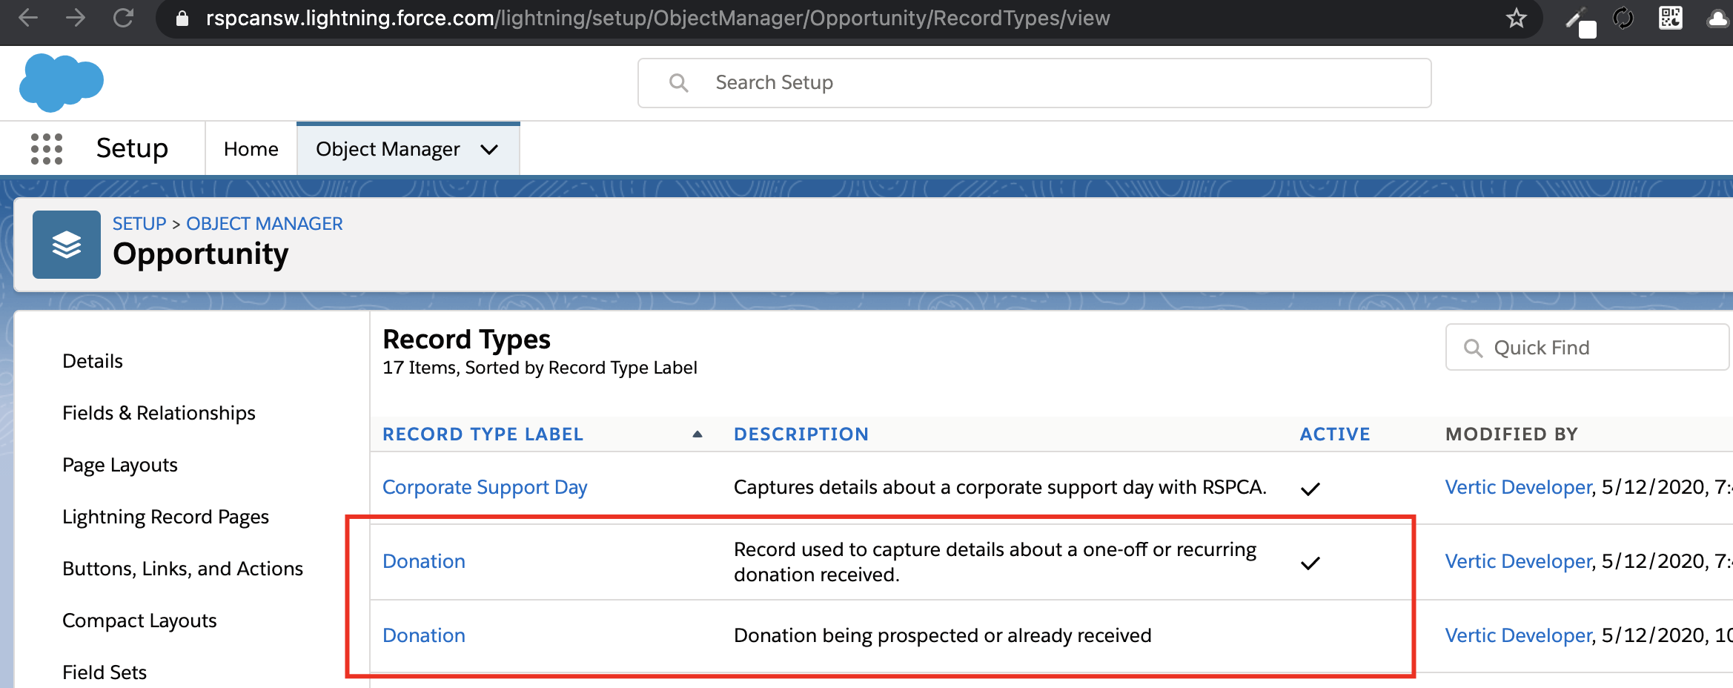Image resolution: width=1733 pixels, height=688 pixels.
Task: Click the Search Setup magnifying glass icon
Action: pos(679,82)
